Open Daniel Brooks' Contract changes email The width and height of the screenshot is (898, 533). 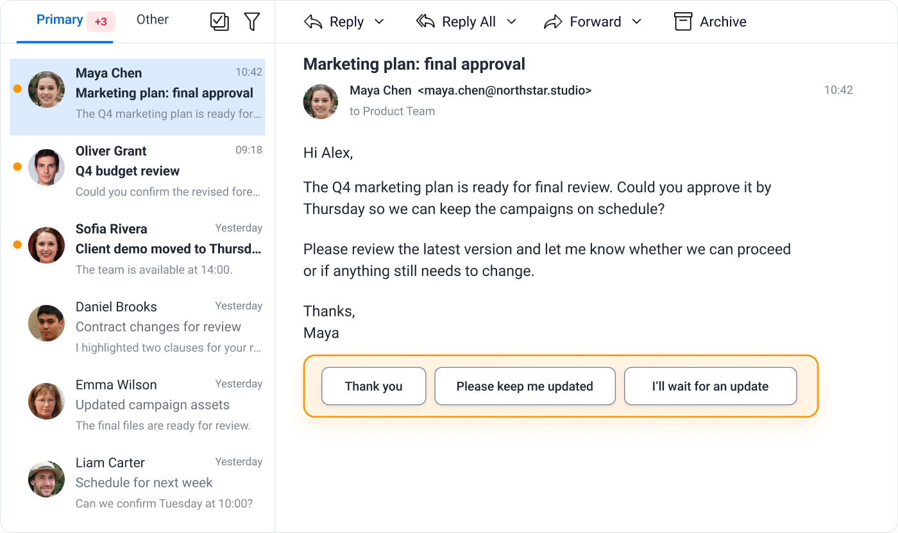click(137, 327)
